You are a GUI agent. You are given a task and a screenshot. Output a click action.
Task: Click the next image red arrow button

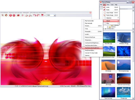14,15
